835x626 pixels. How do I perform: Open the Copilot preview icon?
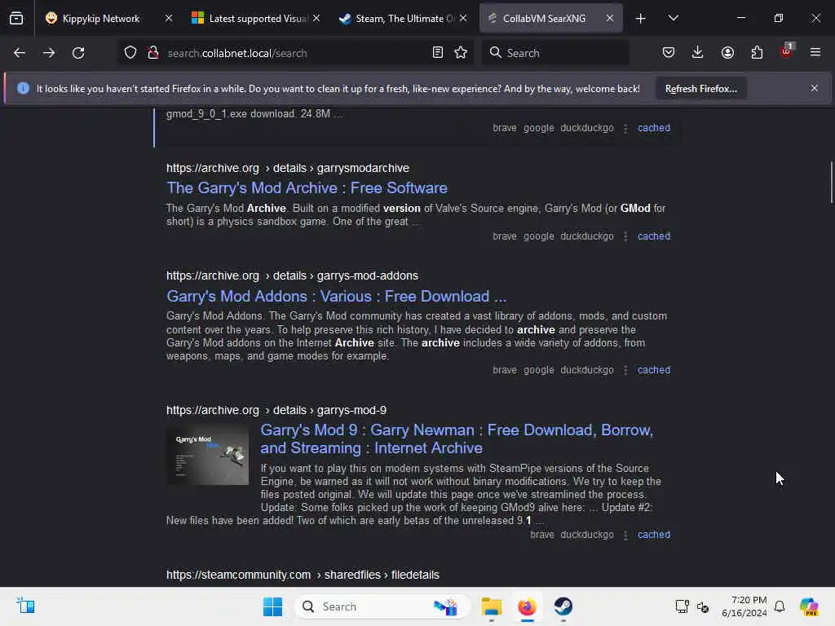click(809, 606)
